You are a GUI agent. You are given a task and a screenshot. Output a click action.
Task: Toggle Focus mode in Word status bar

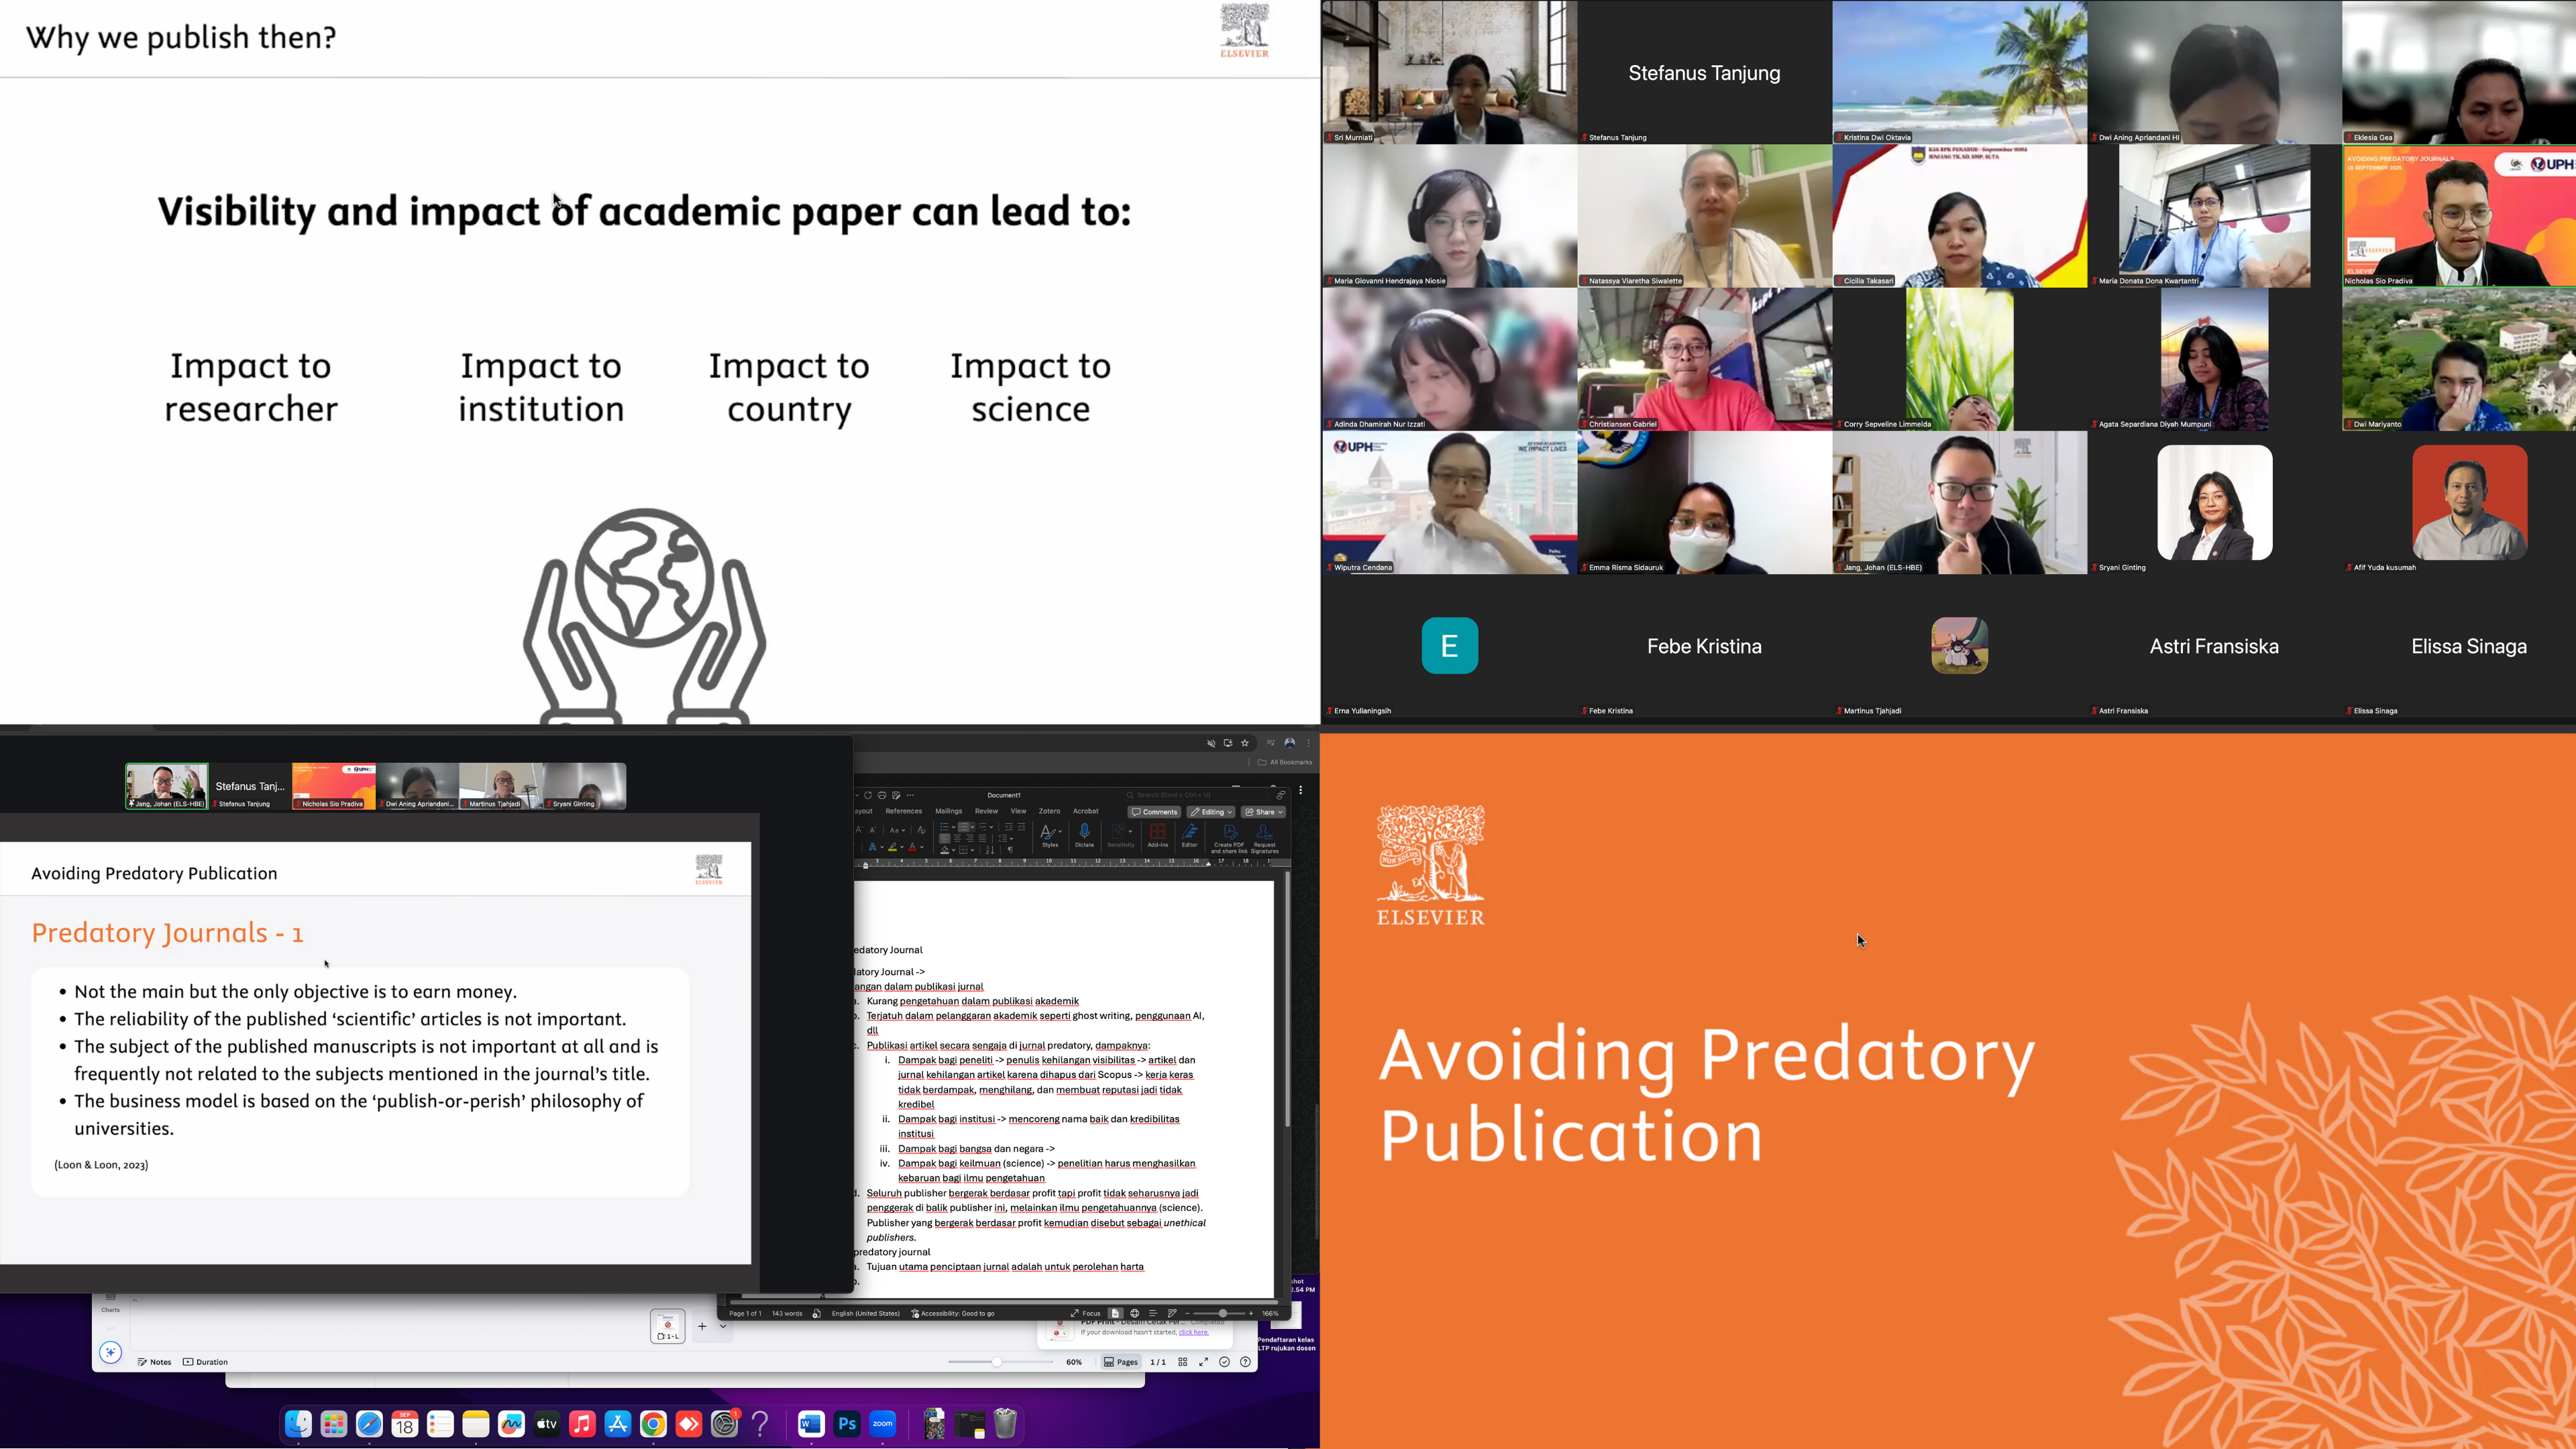click(x=1085, y=1313)
